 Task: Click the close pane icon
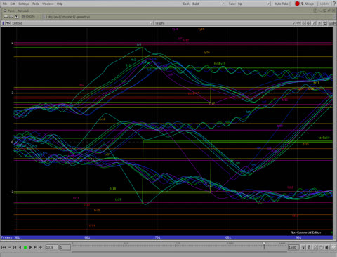pyautogui.click(x=333, y=11)
